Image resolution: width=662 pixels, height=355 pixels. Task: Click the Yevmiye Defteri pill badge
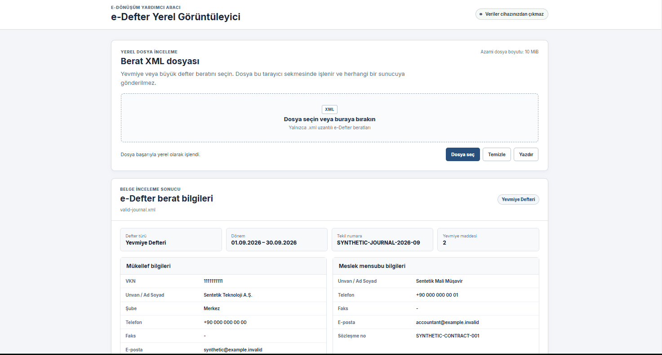pos(518,200)
